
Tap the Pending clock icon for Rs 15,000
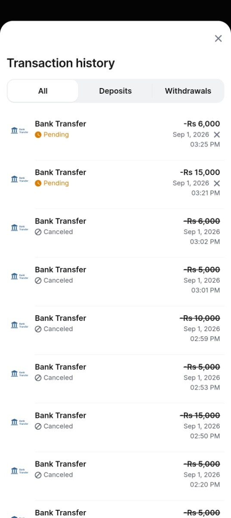pyautogui.click(x=38, y=183)
